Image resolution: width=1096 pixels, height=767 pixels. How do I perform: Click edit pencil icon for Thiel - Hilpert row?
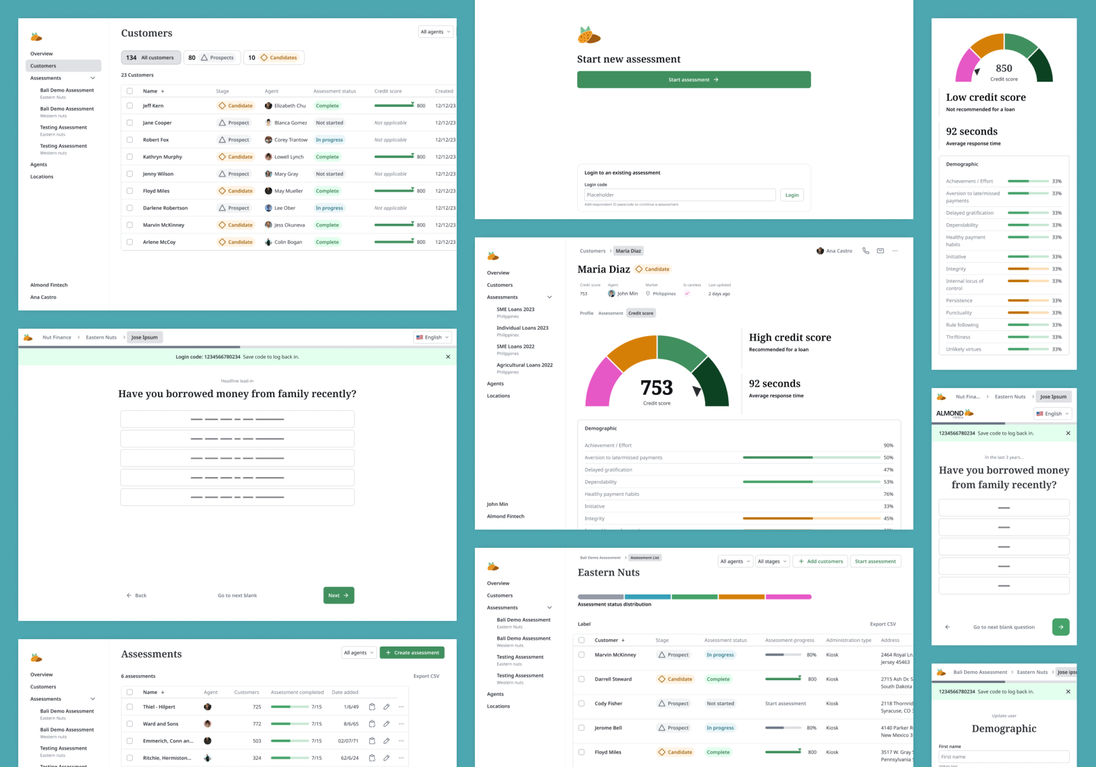pos(386,707)
